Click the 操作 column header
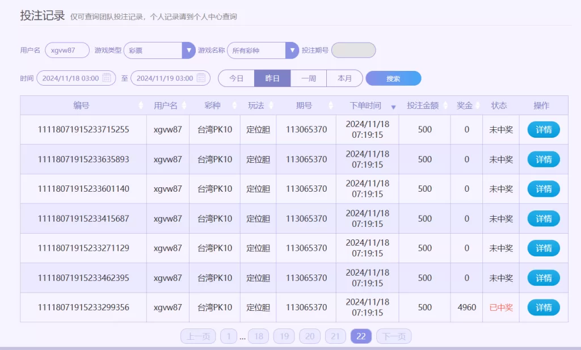 tap(541, 106)
